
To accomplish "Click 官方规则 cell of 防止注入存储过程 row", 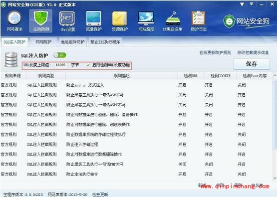I will pyautogui.click(x=8, y=145).
